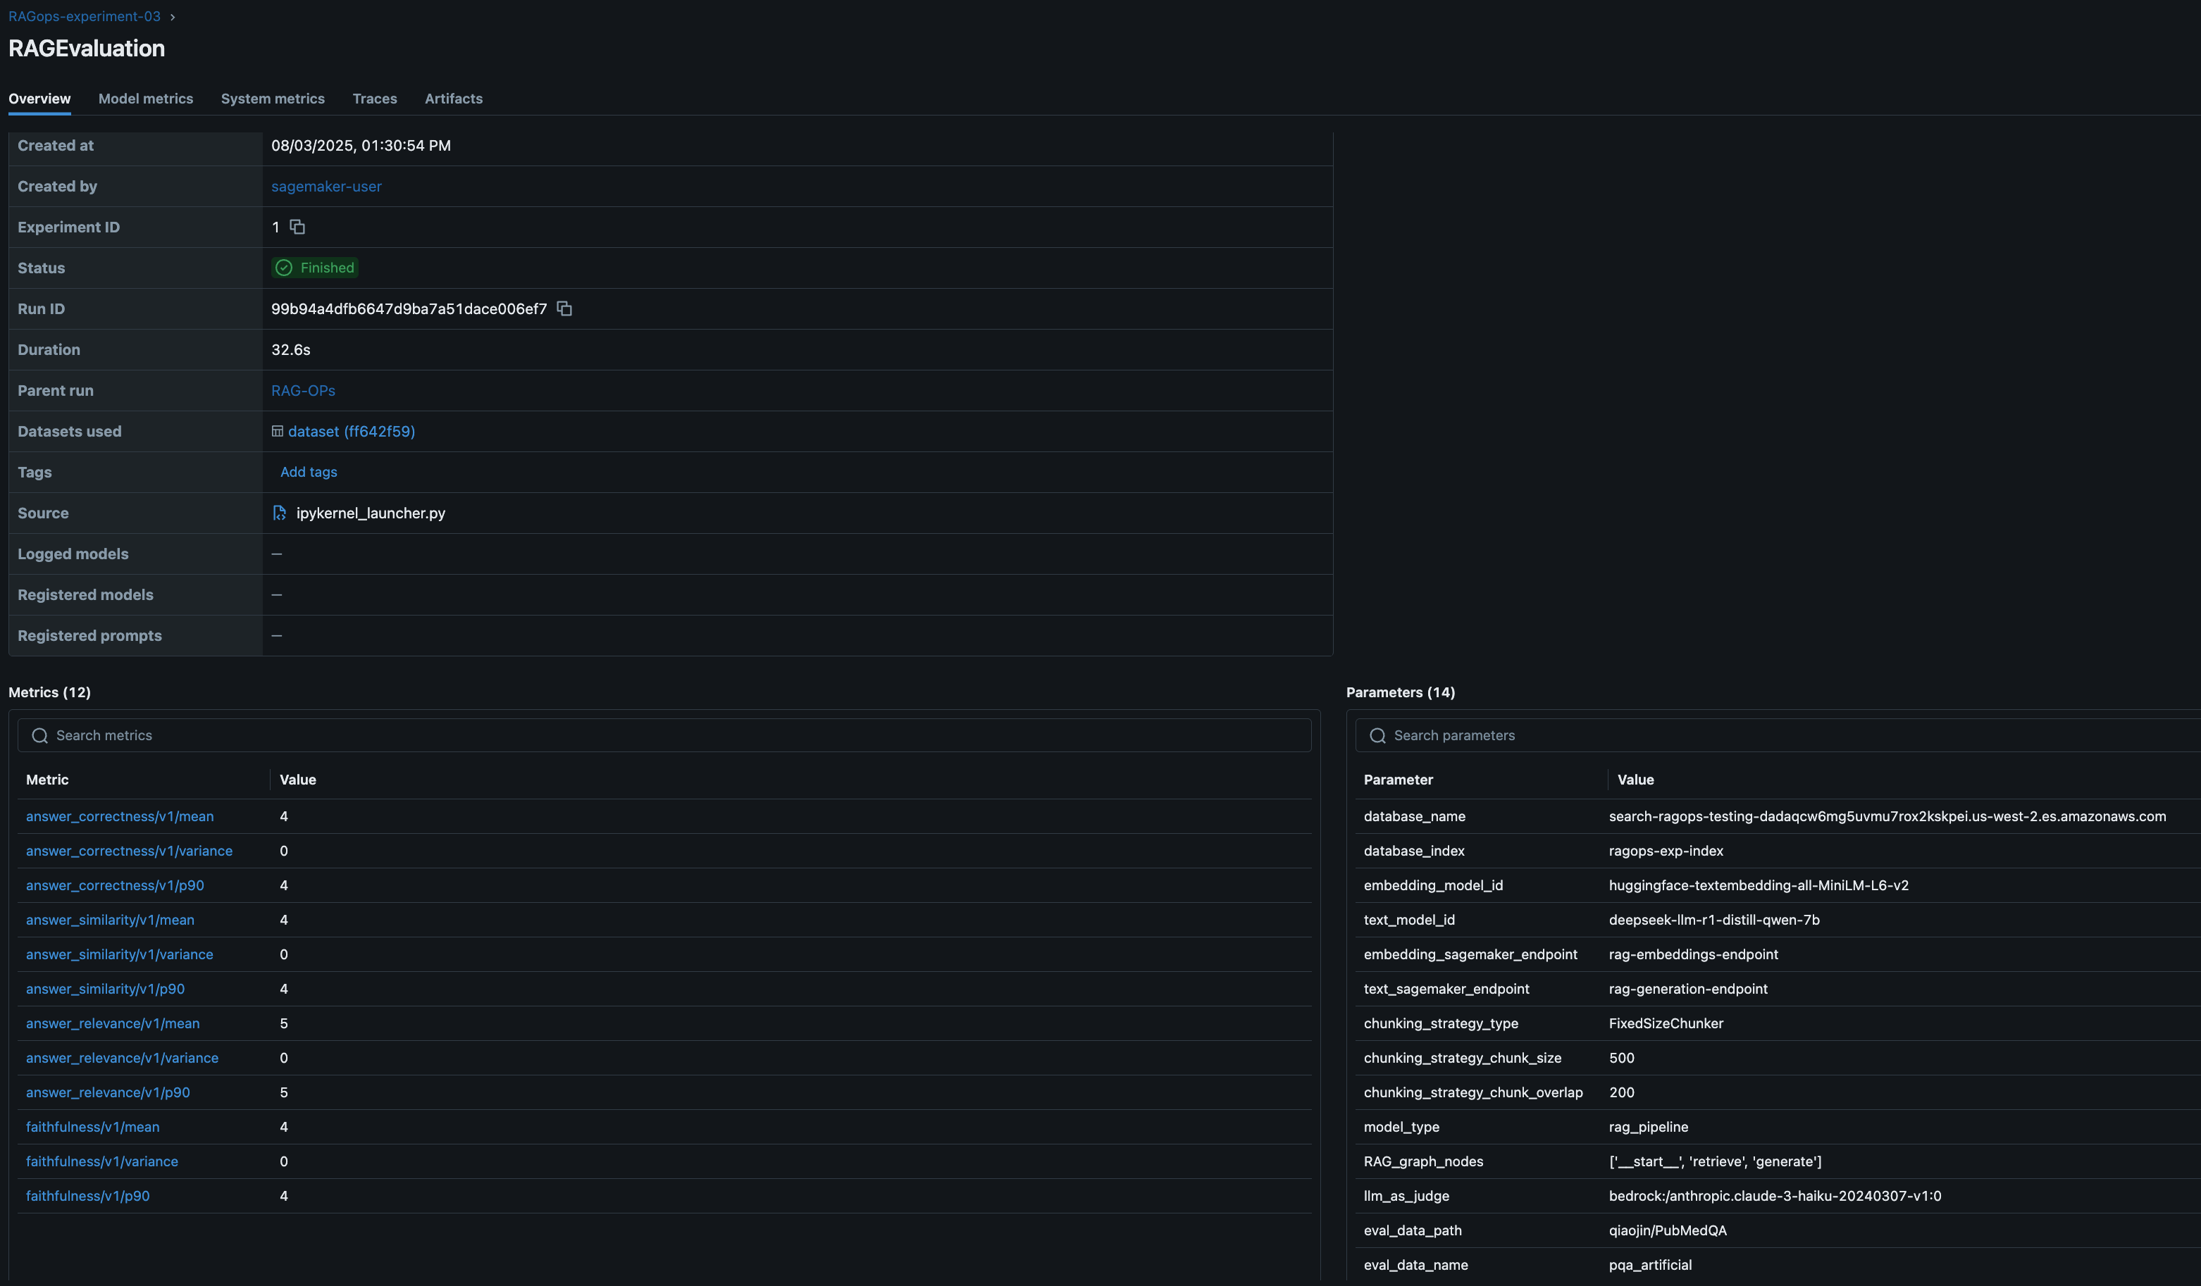Viewport: 2201px width, 1286px height.
Task: Open the System metrics tab
Action: 273,99
